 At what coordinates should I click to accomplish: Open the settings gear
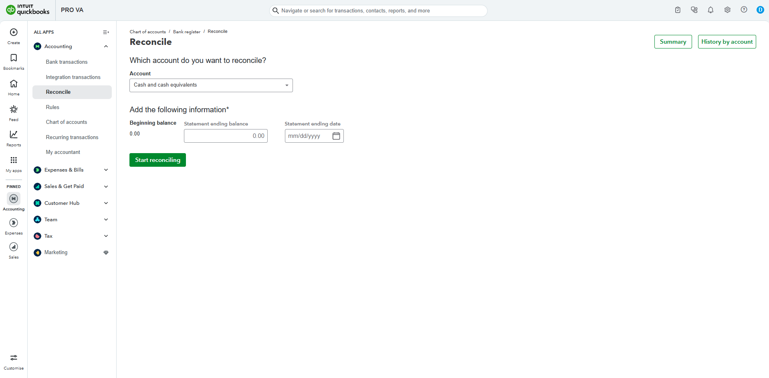click(727, 10)
